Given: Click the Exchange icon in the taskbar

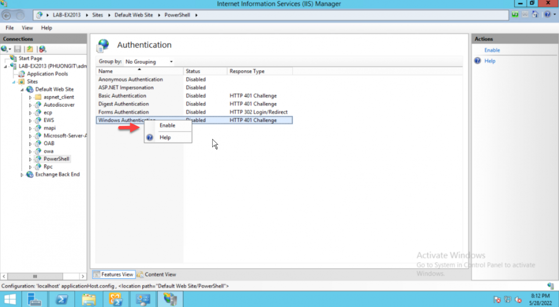Looking at the screenshot, I should 116,299.
